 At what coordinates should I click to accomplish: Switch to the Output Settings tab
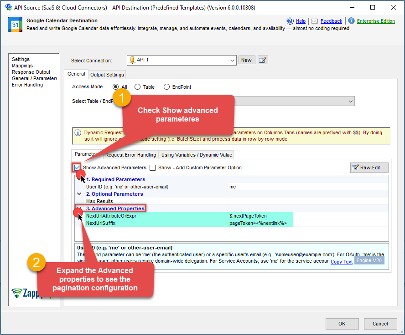coord(107,75)
